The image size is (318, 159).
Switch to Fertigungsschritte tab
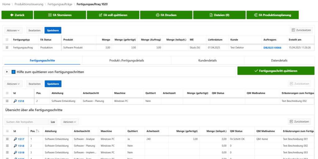pos(42,61)
